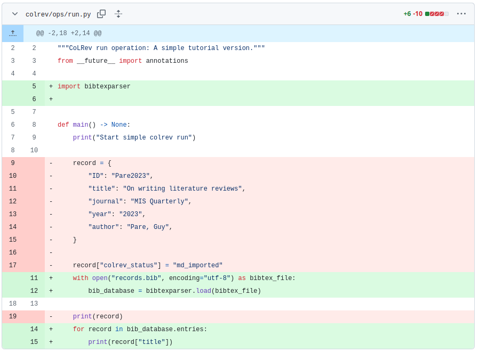Click the hunk header @@ -2,18 +2,14 @@
This screenshot has height=353, width=479.
69,34
